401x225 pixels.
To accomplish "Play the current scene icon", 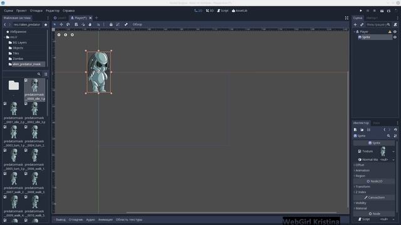I will click(382, 11).
